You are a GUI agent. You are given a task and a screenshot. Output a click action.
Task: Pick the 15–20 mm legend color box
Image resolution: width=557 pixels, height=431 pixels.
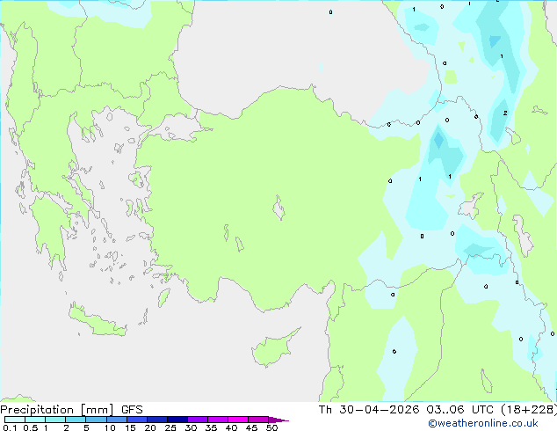point(137,420)
